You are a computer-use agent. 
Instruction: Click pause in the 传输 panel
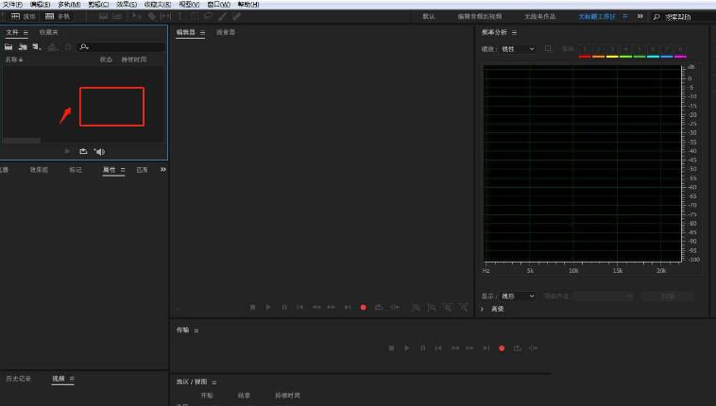click(x=423, y=348)
